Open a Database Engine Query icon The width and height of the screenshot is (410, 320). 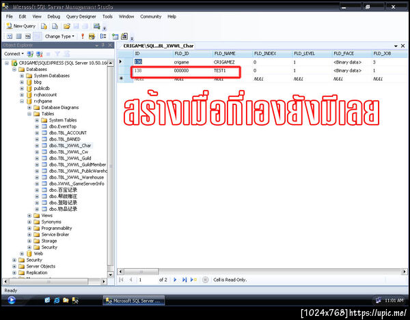tap(44, 26)
